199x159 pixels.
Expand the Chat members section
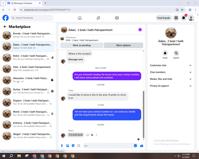171,72
